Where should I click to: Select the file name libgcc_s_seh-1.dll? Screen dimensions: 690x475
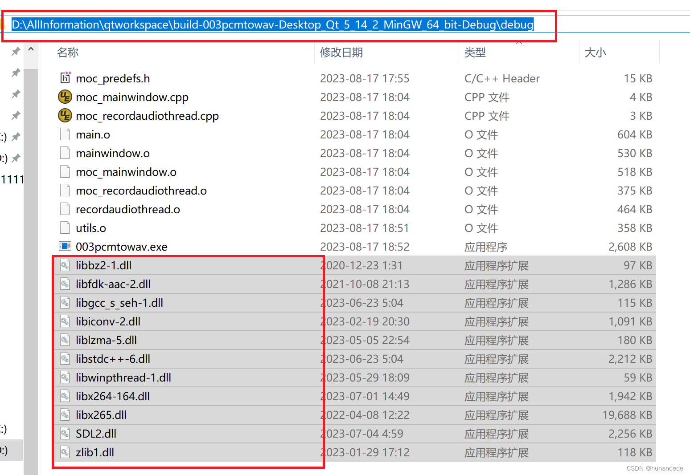(x=119, y=303)
